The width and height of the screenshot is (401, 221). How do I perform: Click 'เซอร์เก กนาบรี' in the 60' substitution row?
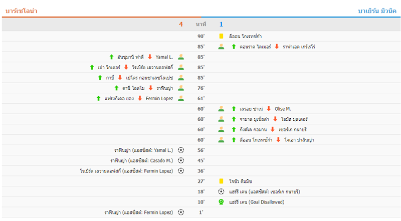tap(293, 129)
